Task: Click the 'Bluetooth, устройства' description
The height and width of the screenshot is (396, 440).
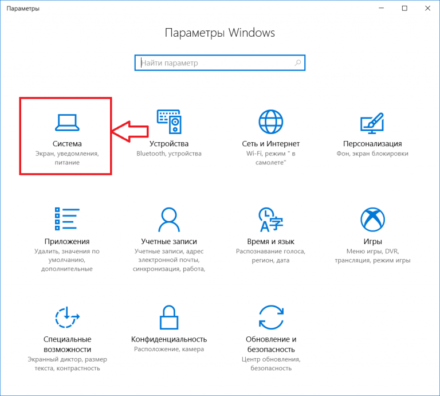Action: 169,154
